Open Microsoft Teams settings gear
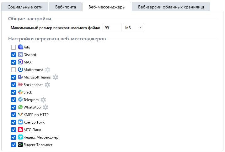The height and width of the screenshot is (152, 225). coord(56,77)
